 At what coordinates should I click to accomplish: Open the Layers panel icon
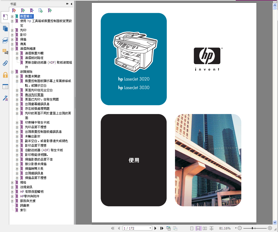(5, 40)
